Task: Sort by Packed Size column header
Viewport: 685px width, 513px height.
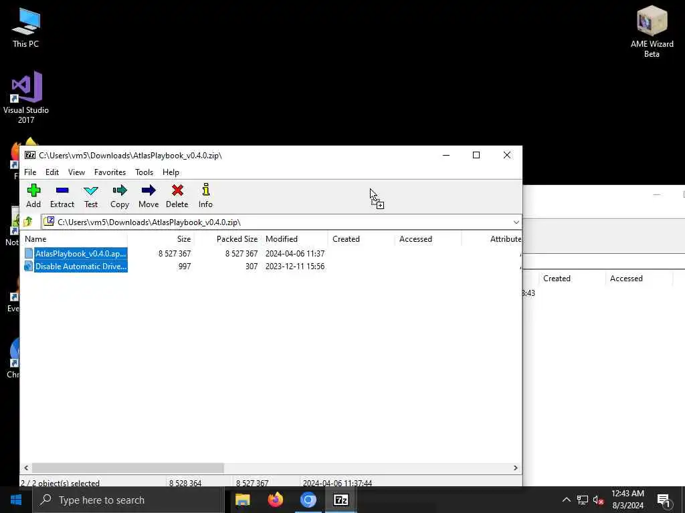Action: pyautogui.click(x=227, y=239)
